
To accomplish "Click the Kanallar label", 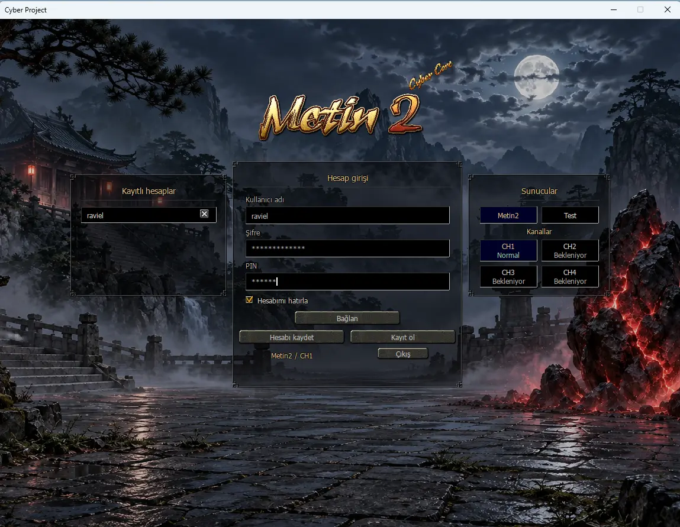I will pyautogui.click(x=539, y=231).
